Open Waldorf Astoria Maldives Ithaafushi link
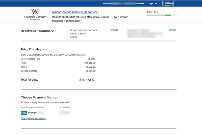The height and width of the screenshot is (134, 202). tap(74, 12)
